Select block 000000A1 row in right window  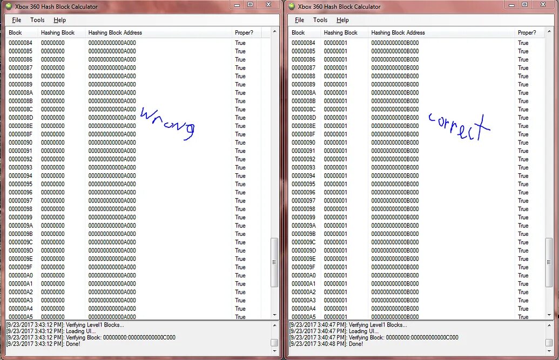coord(417,284)
